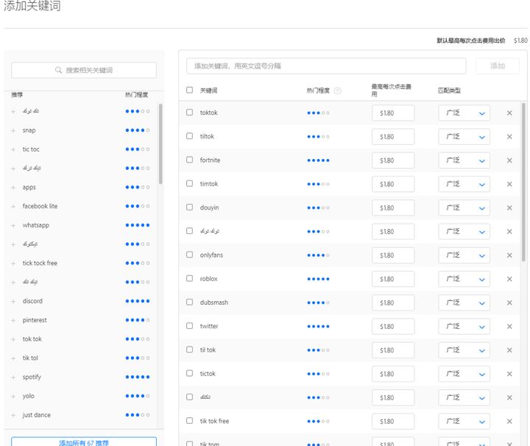Open match type dropdown for tiltok

pyautogui.click(x=464, y=136)
